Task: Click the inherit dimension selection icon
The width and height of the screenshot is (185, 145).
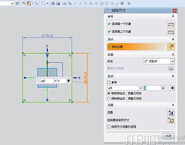Action: [171, 120]
